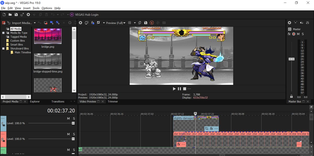This screenshot has height=156, width=314.
Task: Save the project with the floppy icon
Action: coord(16,15)
